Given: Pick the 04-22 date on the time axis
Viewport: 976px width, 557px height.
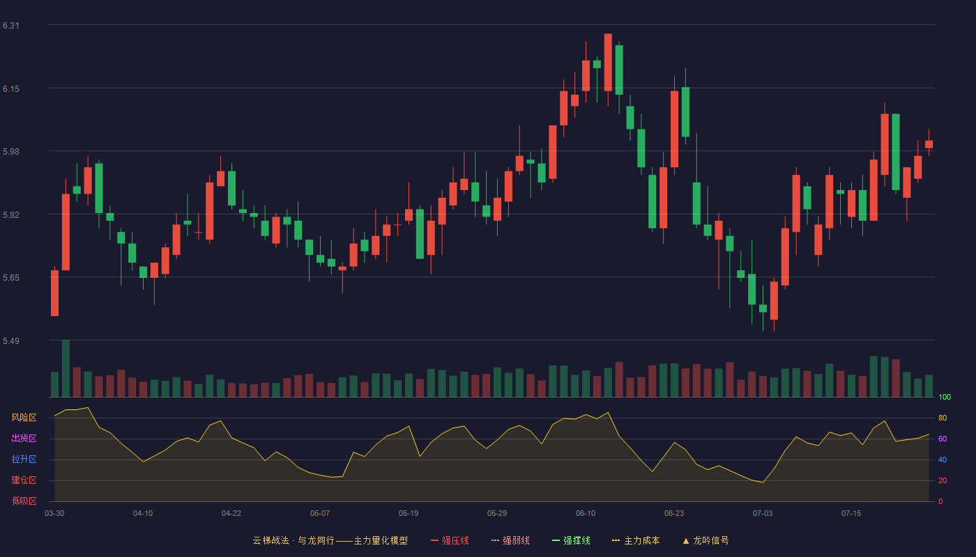Looking at the screenshot, I should [x=231, y=513].
